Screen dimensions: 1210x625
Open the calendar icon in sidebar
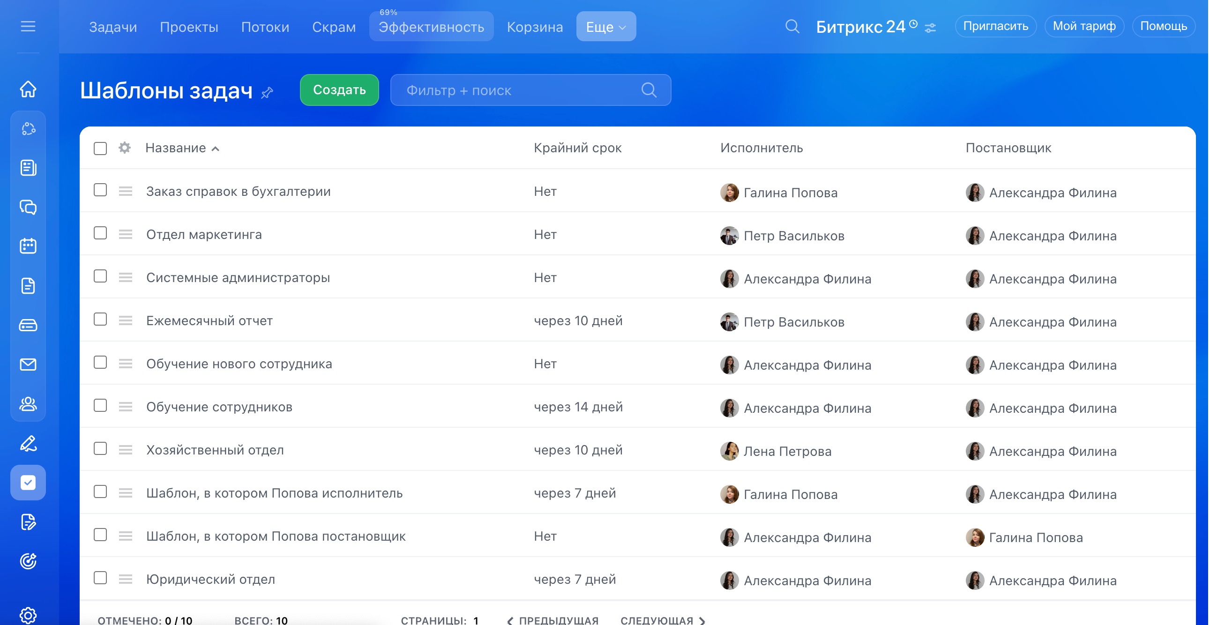[28, 246]
